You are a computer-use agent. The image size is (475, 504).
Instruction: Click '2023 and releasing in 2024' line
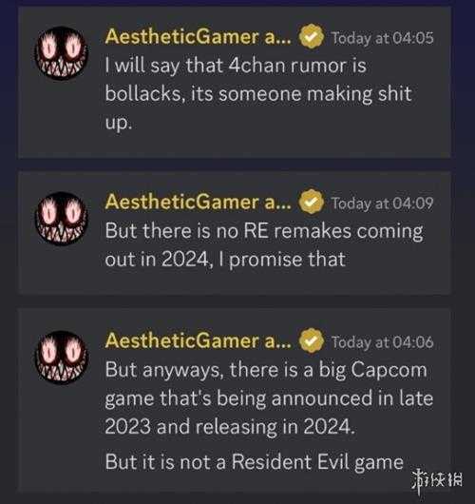tap(230, 427)
